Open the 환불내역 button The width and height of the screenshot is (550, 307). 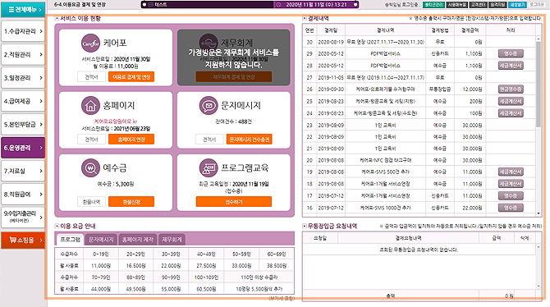pos(91,202)
